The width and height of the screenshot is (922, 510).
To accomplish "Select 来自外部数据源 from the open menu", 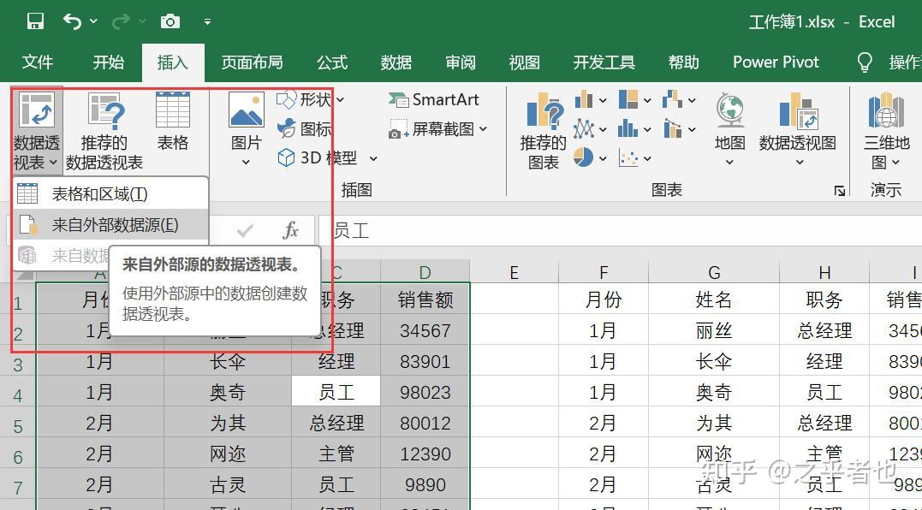I will coord(116,223).
